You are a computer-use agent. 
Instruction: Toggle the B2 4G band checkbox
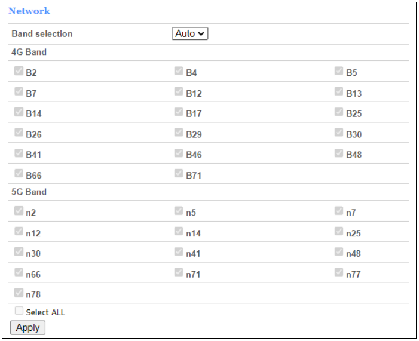point(19,72)
